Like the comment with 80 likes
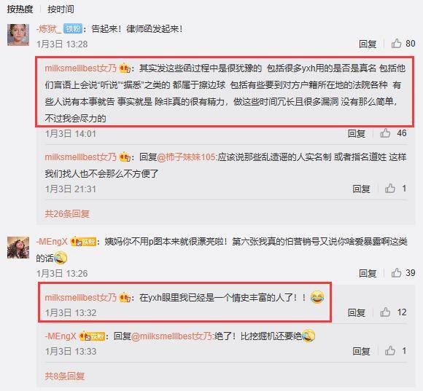 point(396,44)
